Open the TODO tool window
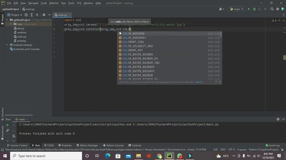Viewport: 286px width, 160px height. [x=49, y=145]
